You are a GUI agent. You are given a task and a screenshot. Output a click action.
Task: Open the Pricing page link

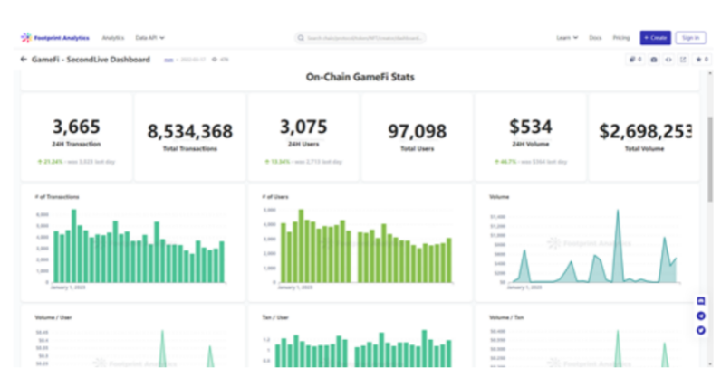(x=621, y=38)
